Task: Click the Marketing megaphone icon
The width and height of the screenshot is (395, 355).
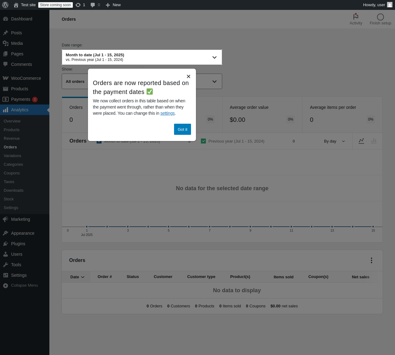Action: click(6, 219)
